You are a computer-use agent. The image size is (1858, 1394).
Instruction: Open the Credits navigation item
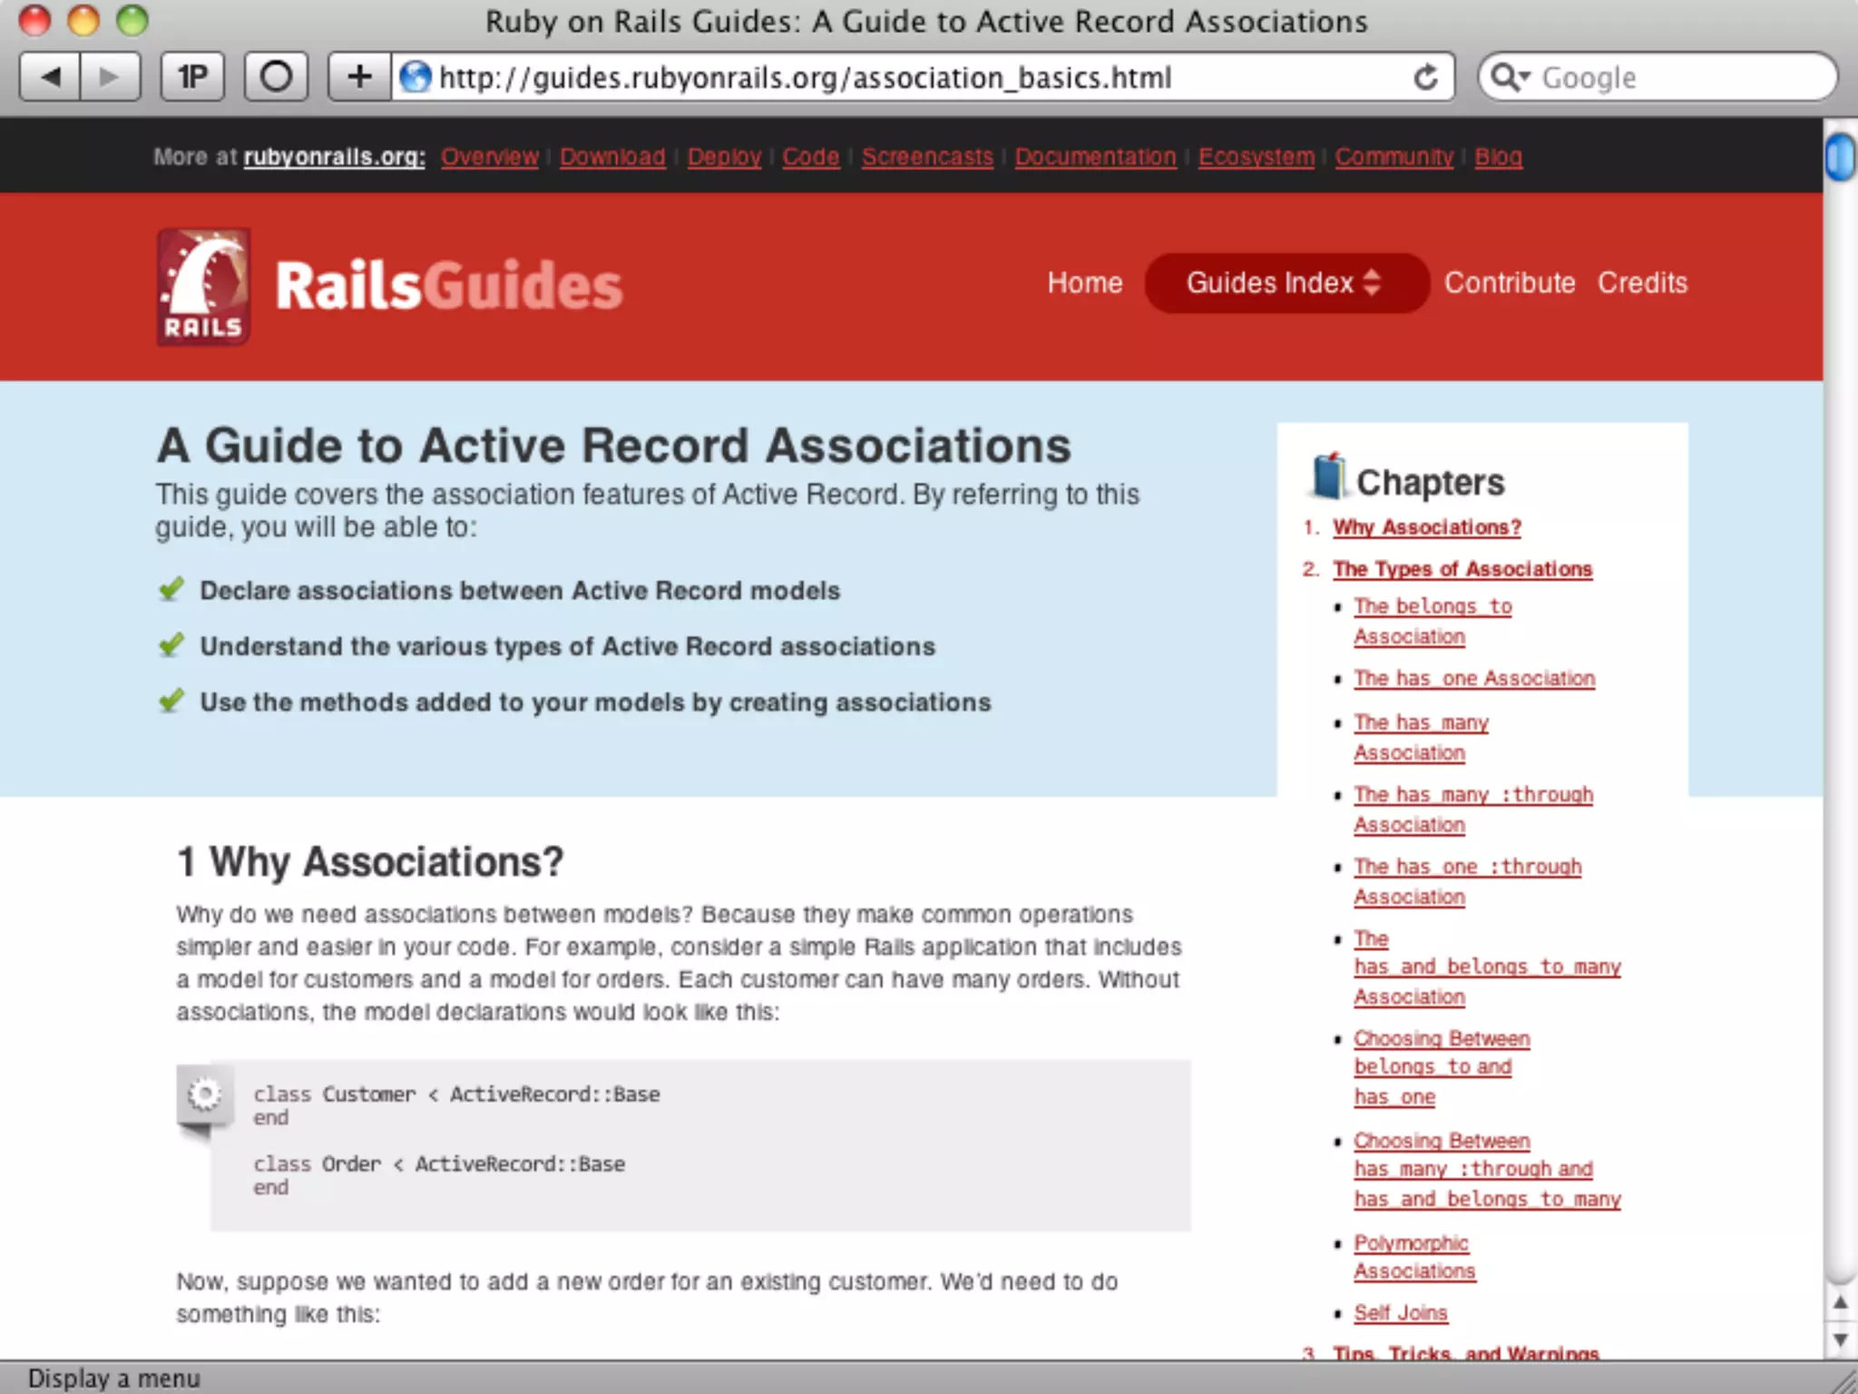coord(1642,283)
